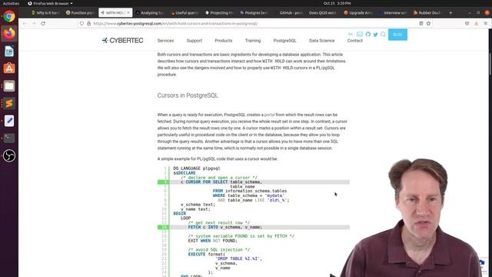Click the padlock site security icon
Viewport: 492px width, 277px height.
click(x=89, y=24)
